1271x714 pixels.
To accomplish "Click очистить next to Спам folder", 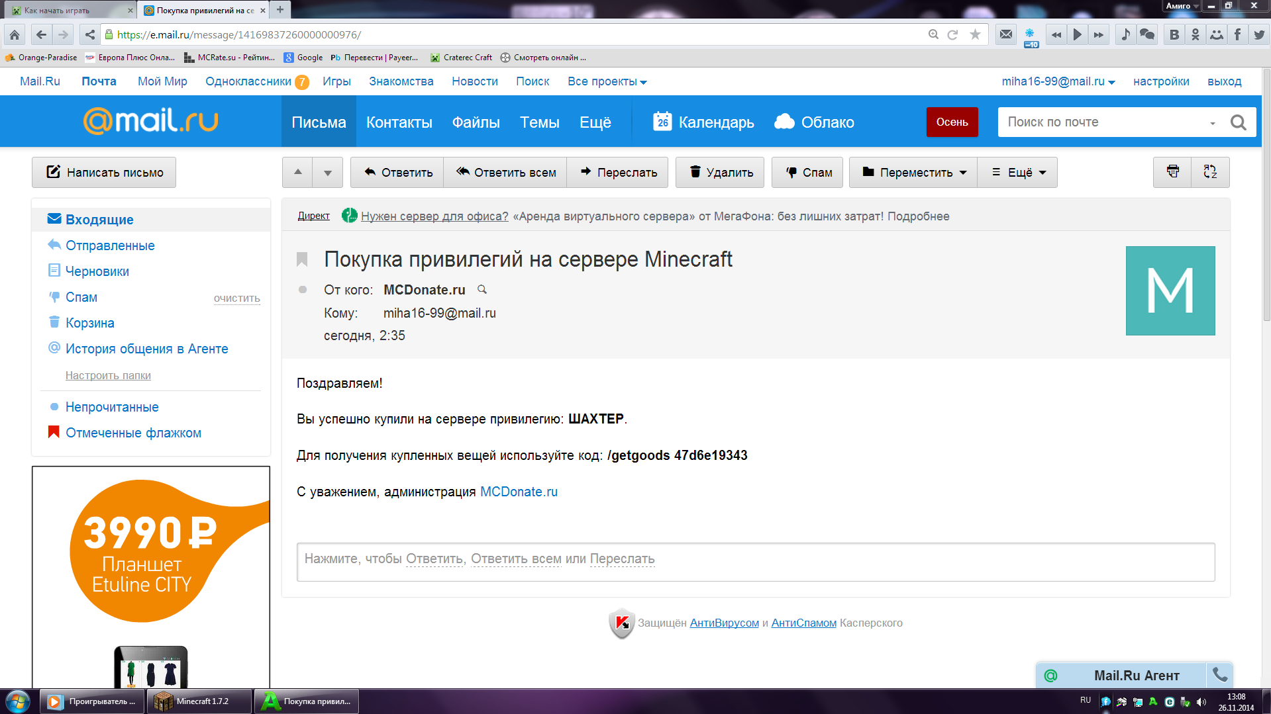I will pos(236,298).
